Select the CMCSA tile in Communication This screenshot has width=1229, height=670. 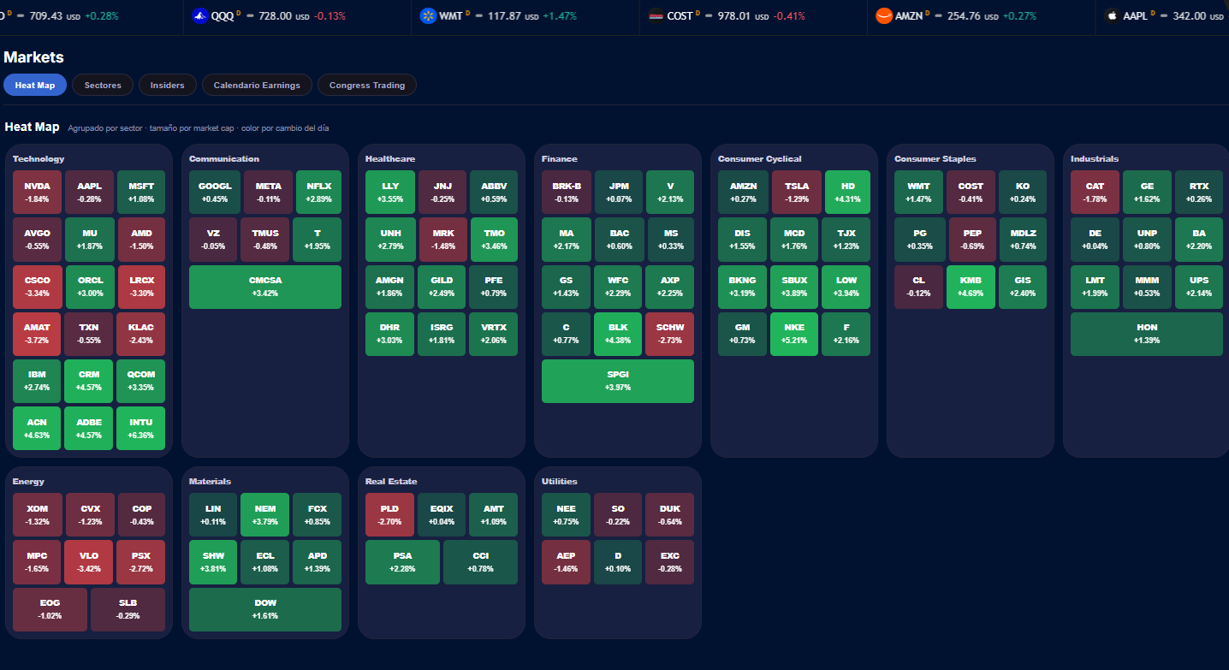(x=265, y=287)
